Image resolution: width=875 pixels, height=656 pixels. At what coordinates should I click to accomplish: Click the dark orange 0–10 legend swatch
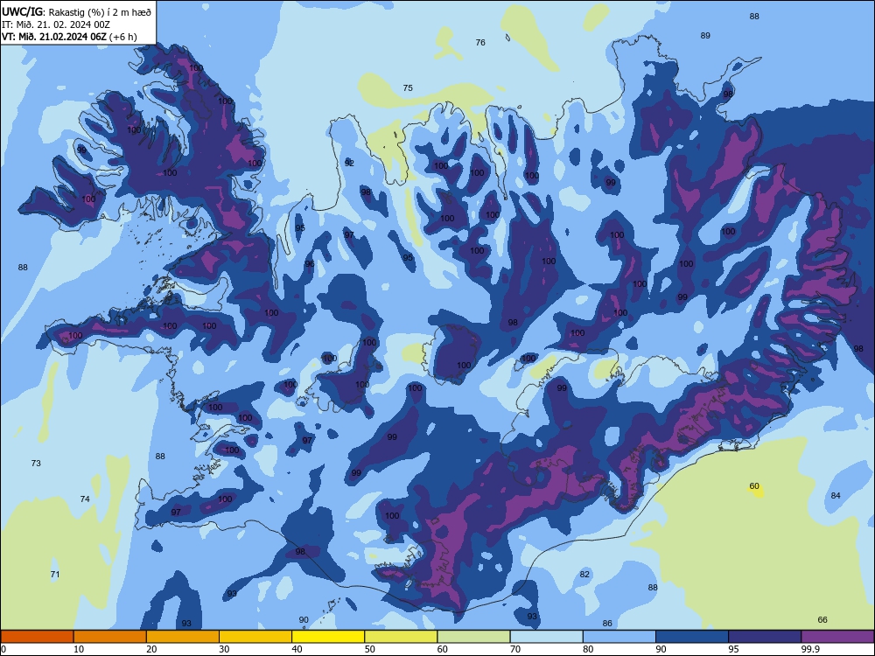[37, 637]
